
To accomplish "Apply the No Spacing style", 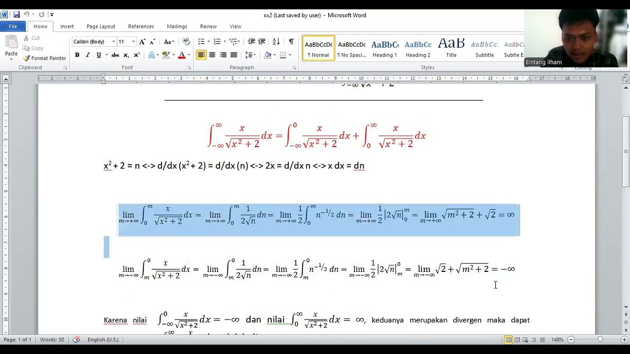I will [351, 48].
